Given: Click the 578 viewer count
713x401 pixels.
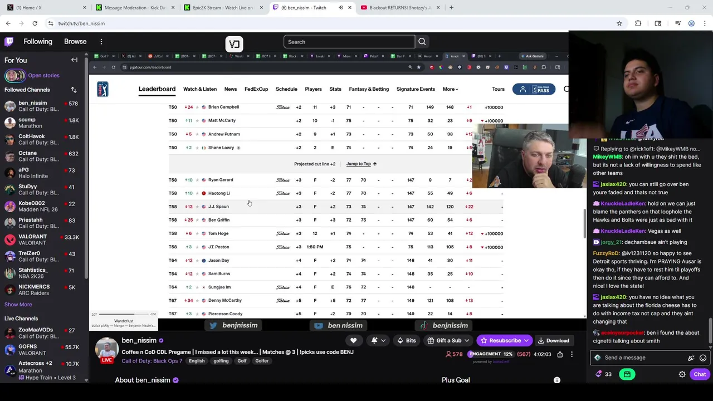Looking at the screenshot, I should click(x=454, y=354).
